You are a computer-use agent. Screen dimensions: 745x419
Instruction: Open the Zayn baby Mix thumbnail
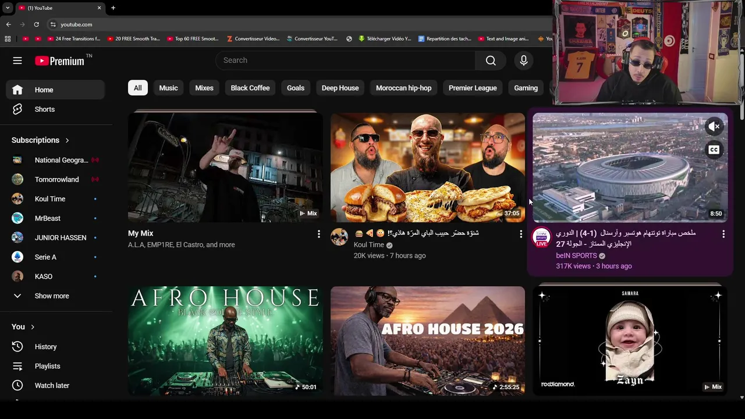[630, 341]
